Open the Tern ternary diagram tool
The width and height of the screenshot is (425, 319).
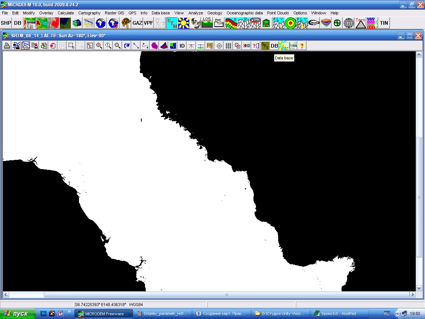[x=360, y=23]
